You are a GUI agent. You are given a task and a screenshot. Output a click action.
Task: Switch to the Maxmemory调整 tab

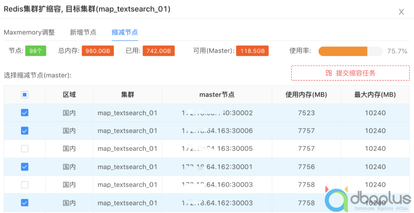[x=29, y=33]
